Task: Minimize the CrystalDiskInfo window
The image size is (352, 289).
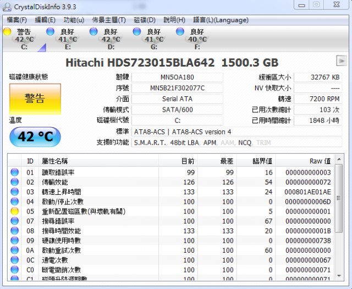Action: (x=301, y=5)
